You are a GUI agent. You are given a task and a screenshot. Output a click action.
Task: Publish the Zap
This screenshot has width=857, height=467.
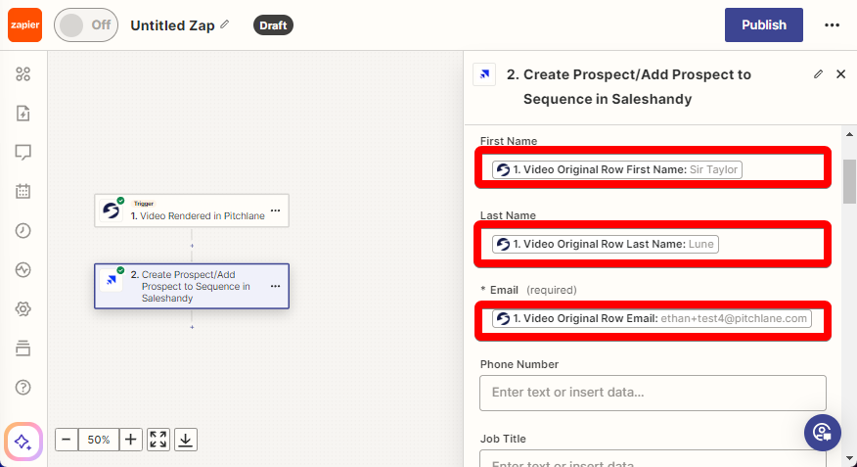pyautogui.click(x=763, y=25)
